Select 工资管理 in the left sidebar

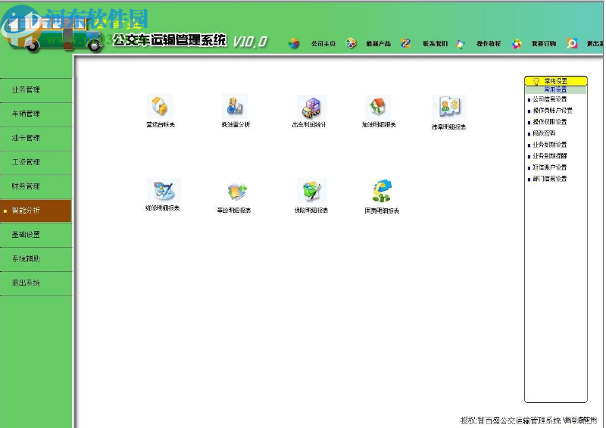36,162
